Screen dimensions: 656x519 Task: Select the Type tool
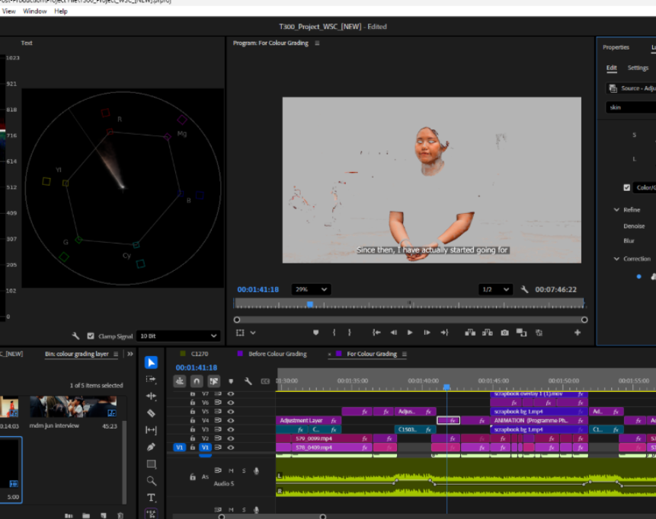[x=151, y=496]
